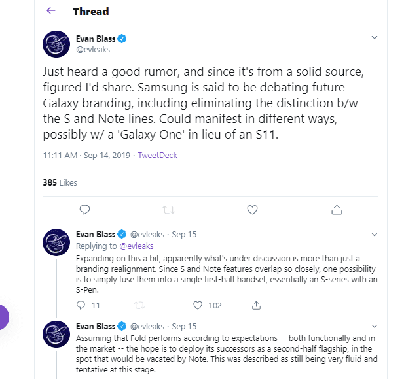Like the main Galaxy One rumor tweet
Image resolution: width=404 pixels, height=379 pixels.
point(252,210)
